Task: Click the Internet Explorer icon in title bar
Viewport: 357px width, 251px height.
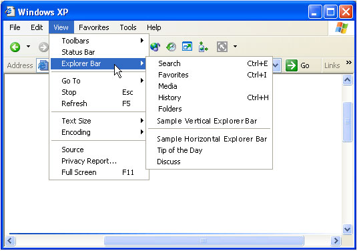Action: pyautogui.click(x=10, y=11)
